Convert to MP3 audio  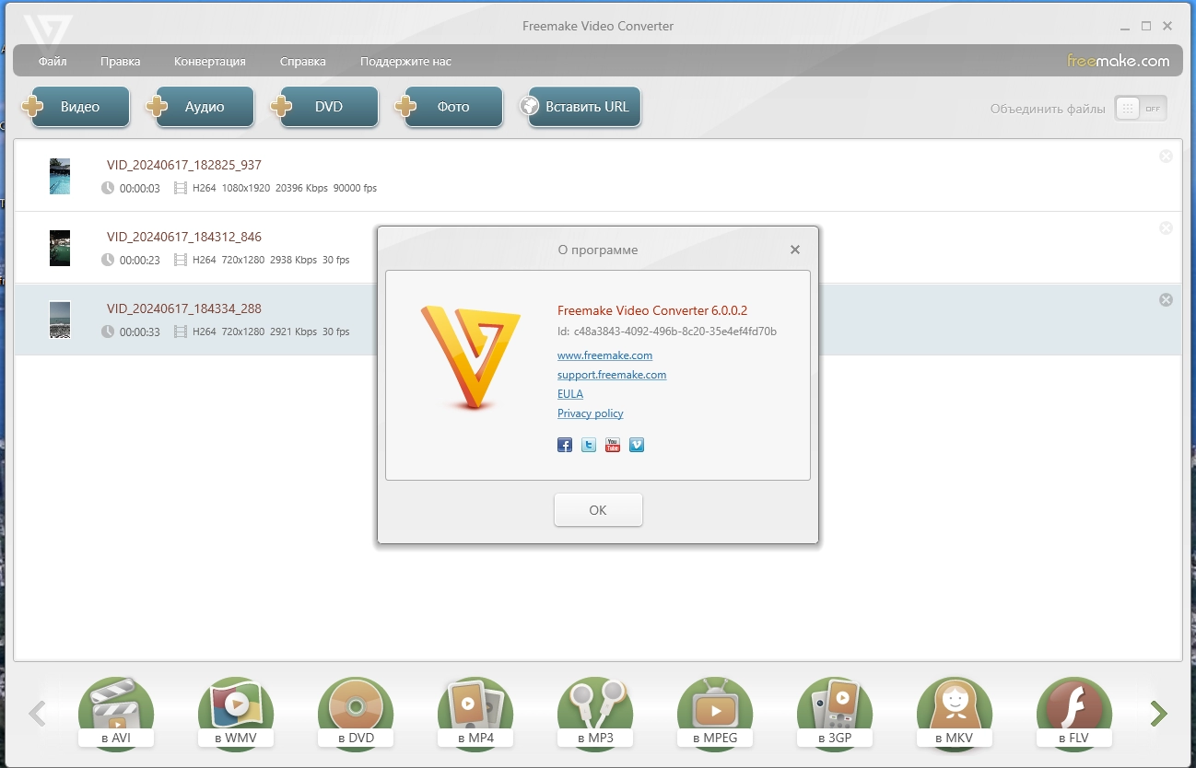click(595, 713)
